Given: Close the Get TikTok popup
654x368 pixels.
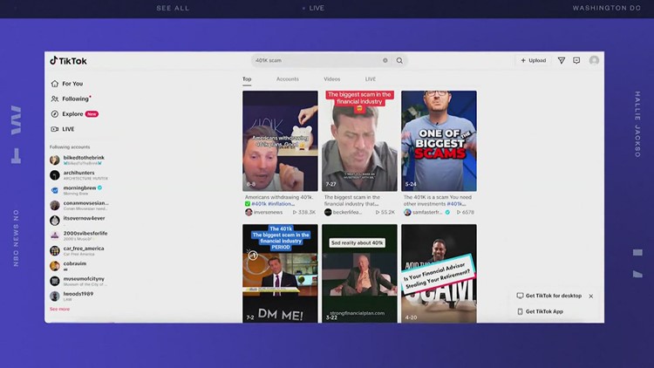Looking at the screenshot, I should pyautogui.click(x=591, y=296).
